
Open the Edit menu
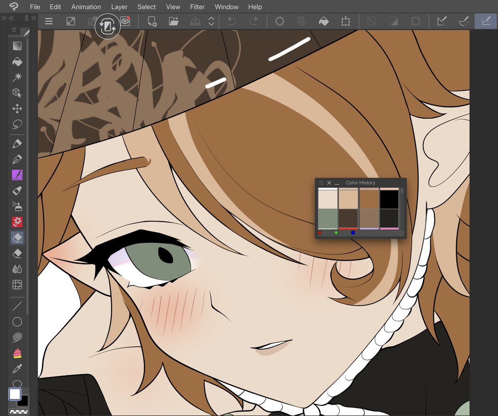[x=55, y=7]
